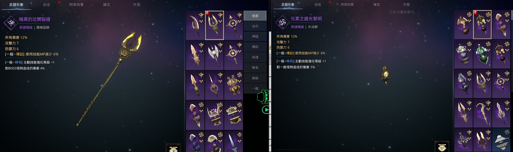Click the green play button icon
Screen dimensions: 513x152
266,110
